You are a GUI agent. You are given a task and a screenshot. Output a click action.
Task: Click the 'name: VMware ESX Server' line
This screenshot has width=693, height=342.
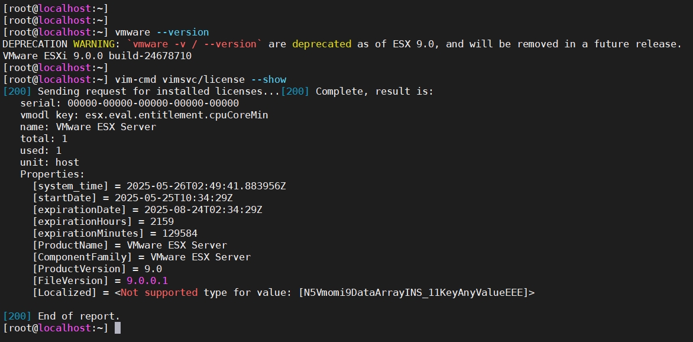[88, 127]
